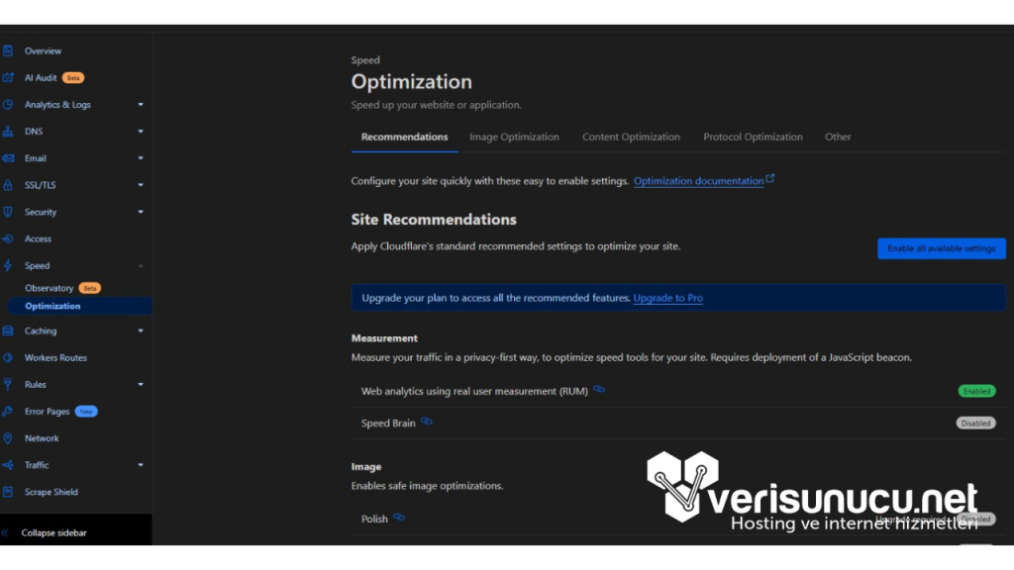The width and height of the screenshot is (1014, 570).
Task: Click the Security shield icon
Action: click(8, 212)
